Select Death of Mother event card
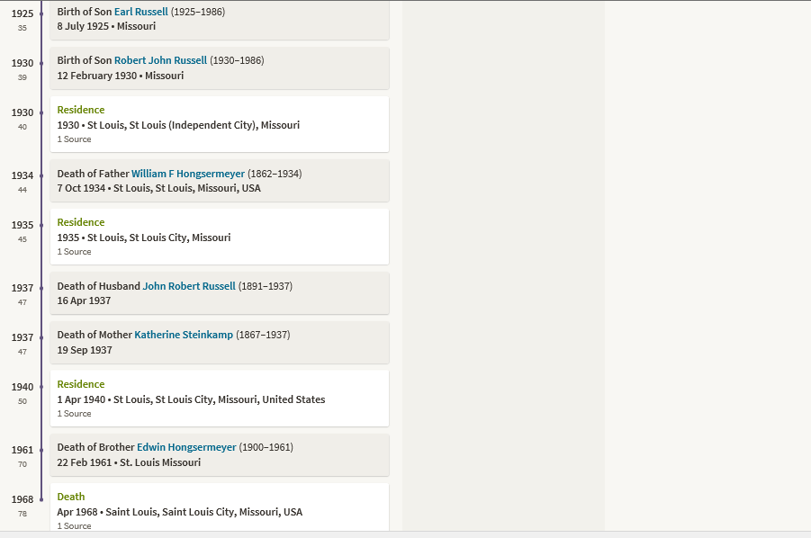 220,342
